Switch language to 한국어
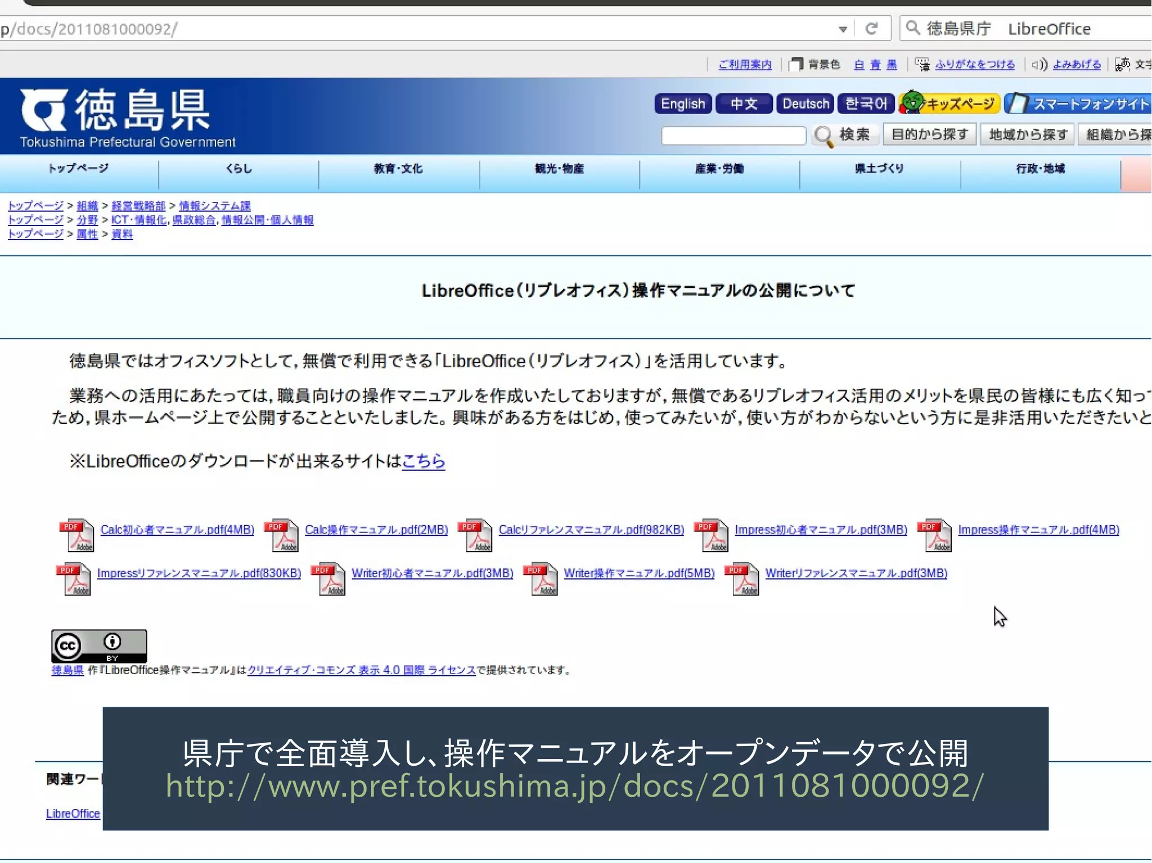1152x863 pixels. [866, 104]
